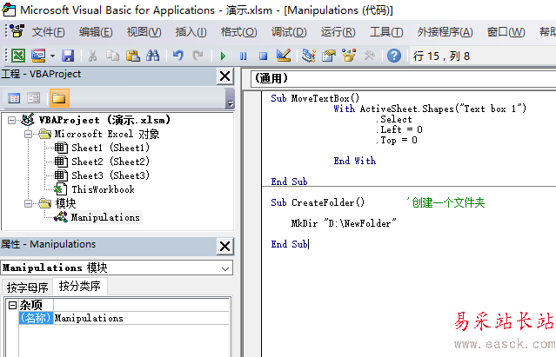Click the Manipulations name value field
556x357 pixels.
coord(142,318)
